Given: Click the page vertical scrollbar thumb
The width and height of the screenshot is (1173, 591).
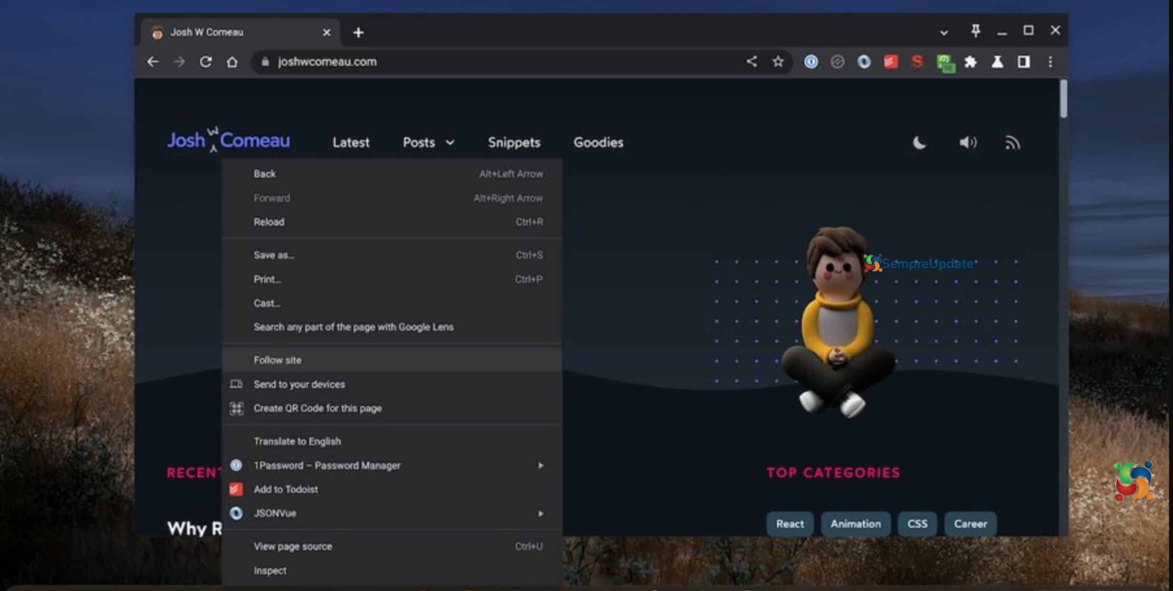Looking at the screenshot, I should [x=1063, y=99].
